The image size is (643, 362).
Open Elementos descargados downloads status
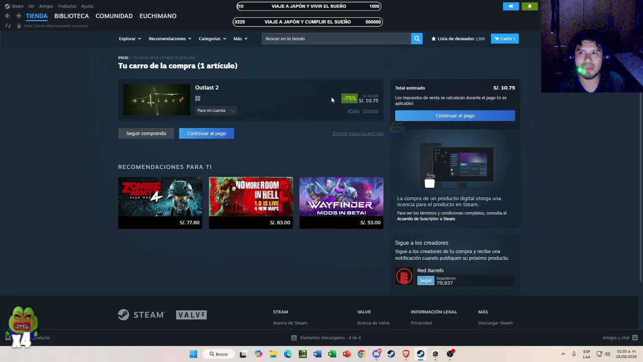[326, 338]
